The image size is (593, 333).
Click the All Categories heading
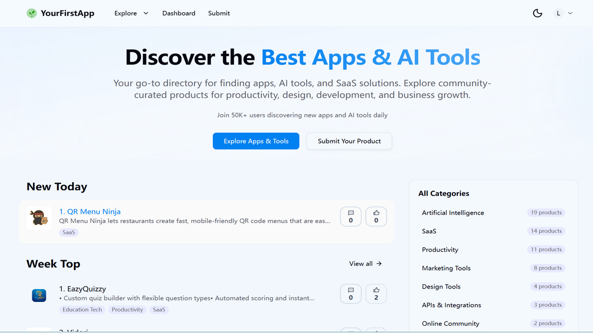click(x=444, y=194)
